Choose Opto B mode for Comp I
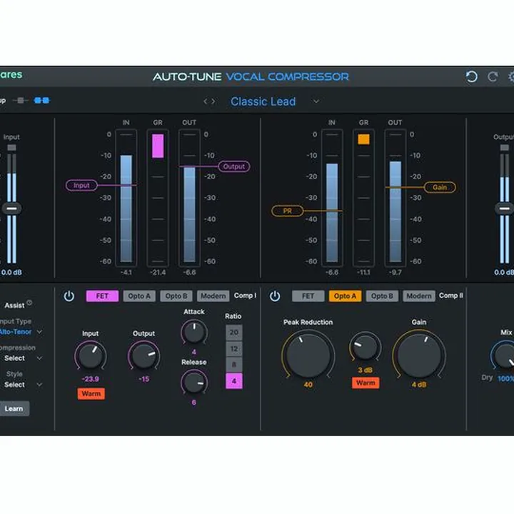The width and height of the screenshot is (514, 514). click(176, 296)
